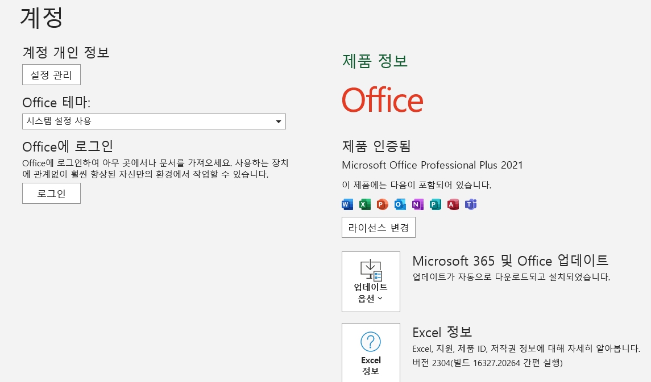Click the Office 로그인 description paragraph

155,169
